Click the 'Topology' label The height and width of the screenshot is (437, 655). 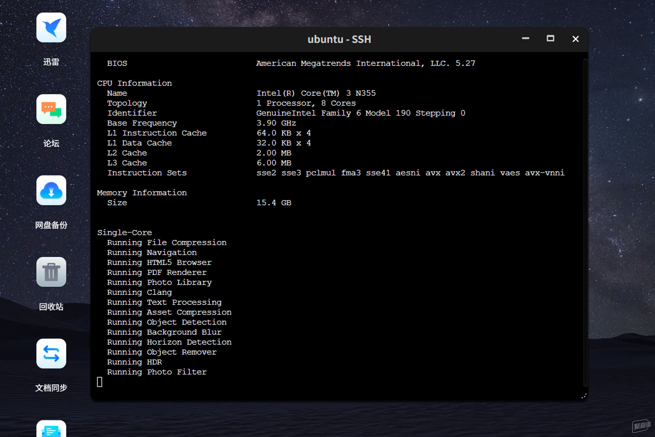point(127,103)
